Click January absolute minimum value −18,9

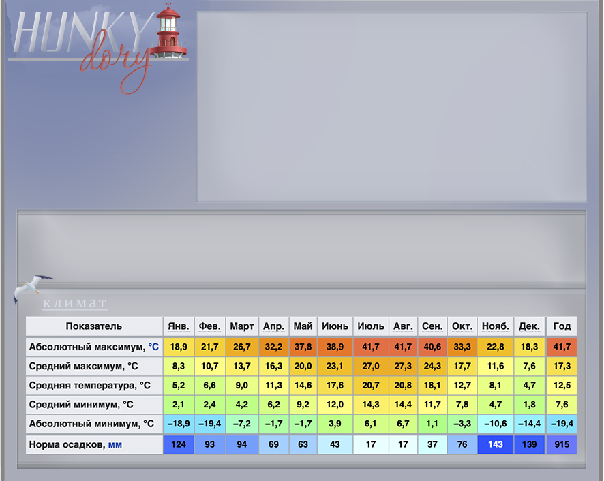(x=179, y=424)
